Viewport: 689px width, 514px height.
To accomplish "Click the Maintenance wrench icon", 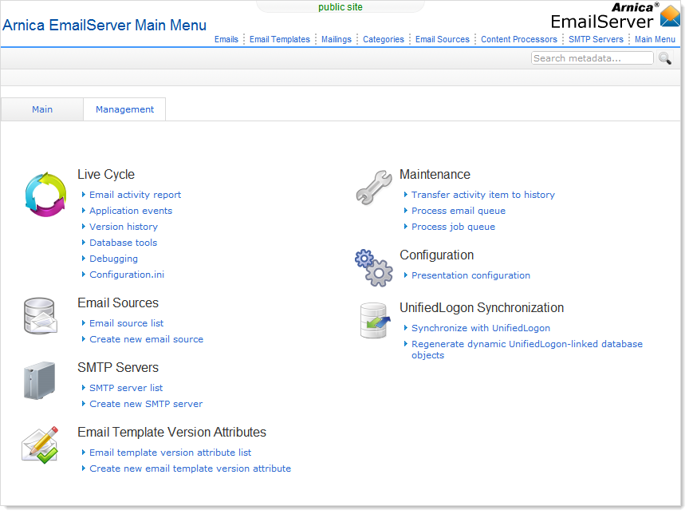I will pyautogui.click(x=374, y=188).
